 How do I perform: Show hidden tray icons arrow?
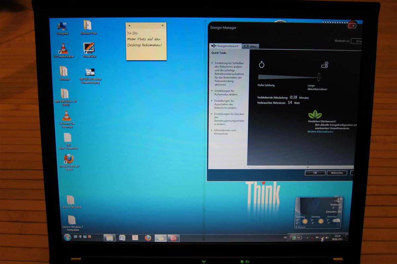coord(307,238)
